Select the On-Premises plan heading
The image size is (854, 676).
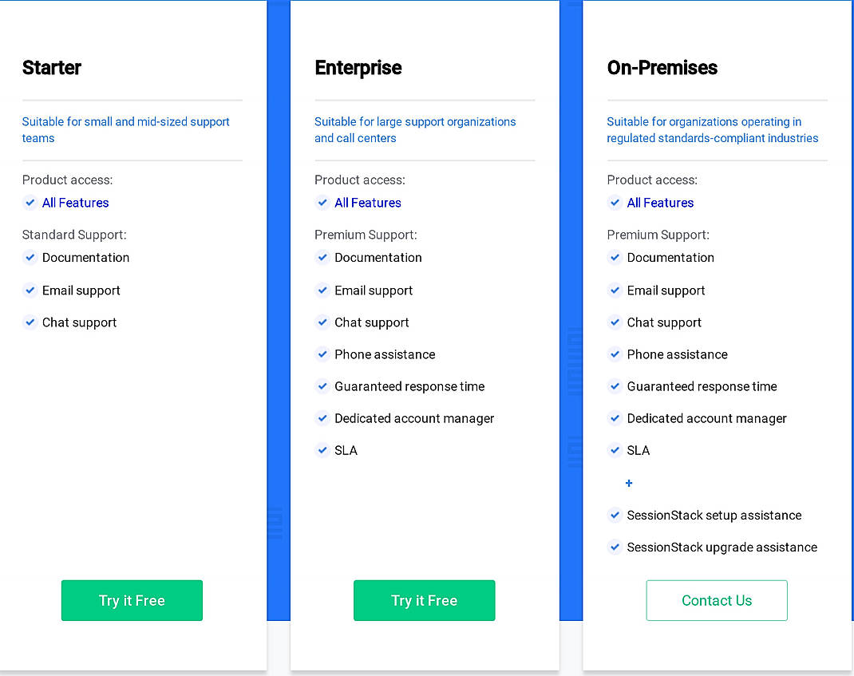(x=662, y=68)
